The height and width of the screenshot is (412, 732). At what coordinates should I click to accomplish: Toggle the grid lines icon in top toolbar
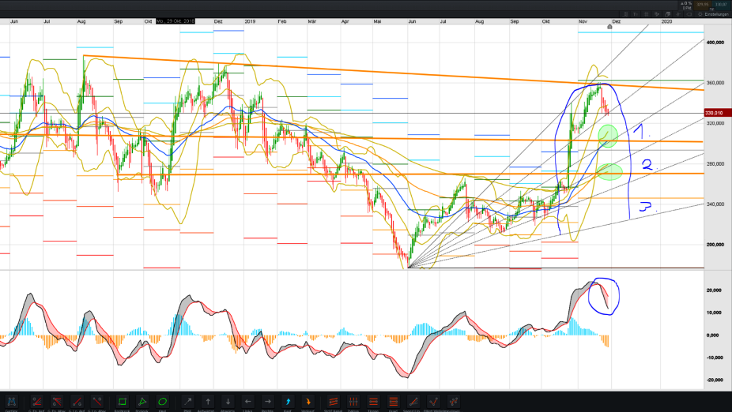646,14
